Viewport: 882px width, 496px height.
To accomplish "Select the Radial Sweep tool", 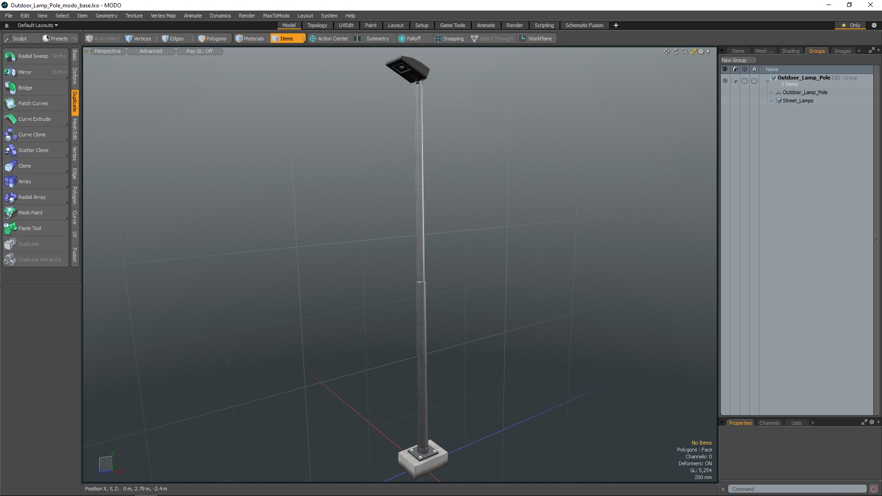I will coord(33,56).
